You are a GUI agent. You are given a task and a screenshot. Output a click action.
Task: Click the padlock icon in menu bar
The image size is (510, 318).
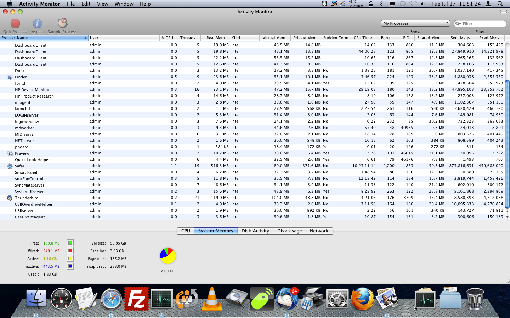tap(371, 4)
